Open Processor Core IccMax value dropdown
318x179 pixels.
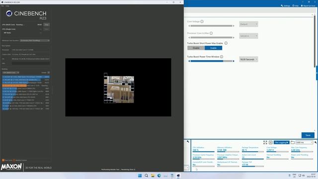(x=248, y=36)
